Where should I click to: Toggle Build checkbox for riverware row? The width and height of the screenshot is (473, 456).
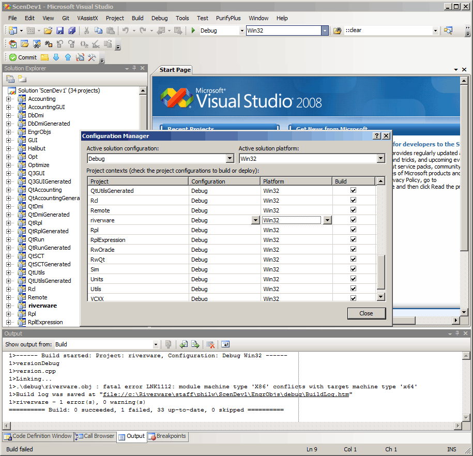coord(353,220)
